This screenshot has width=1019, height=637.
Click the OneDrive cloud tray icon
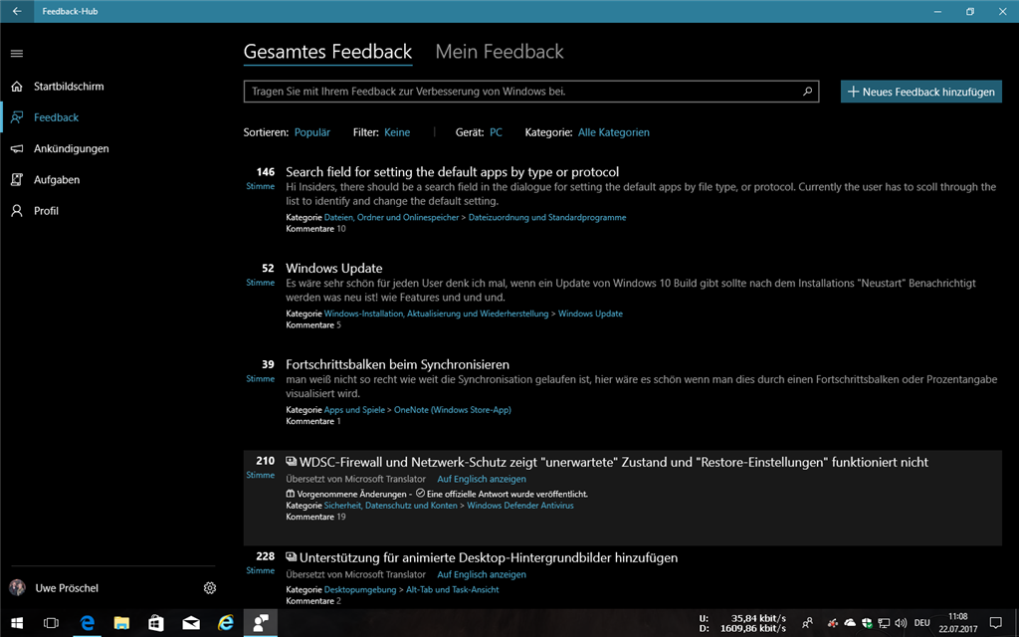850,623
